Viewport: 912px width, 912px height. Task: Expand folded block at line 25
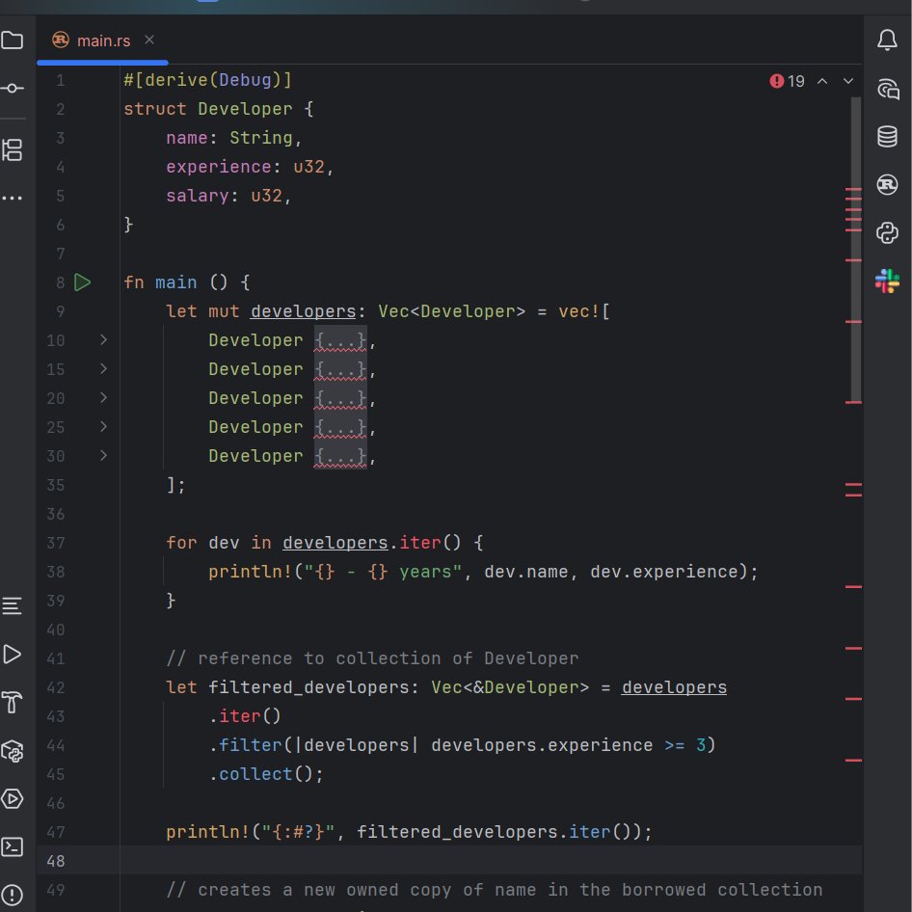click(x=103, y=426)
